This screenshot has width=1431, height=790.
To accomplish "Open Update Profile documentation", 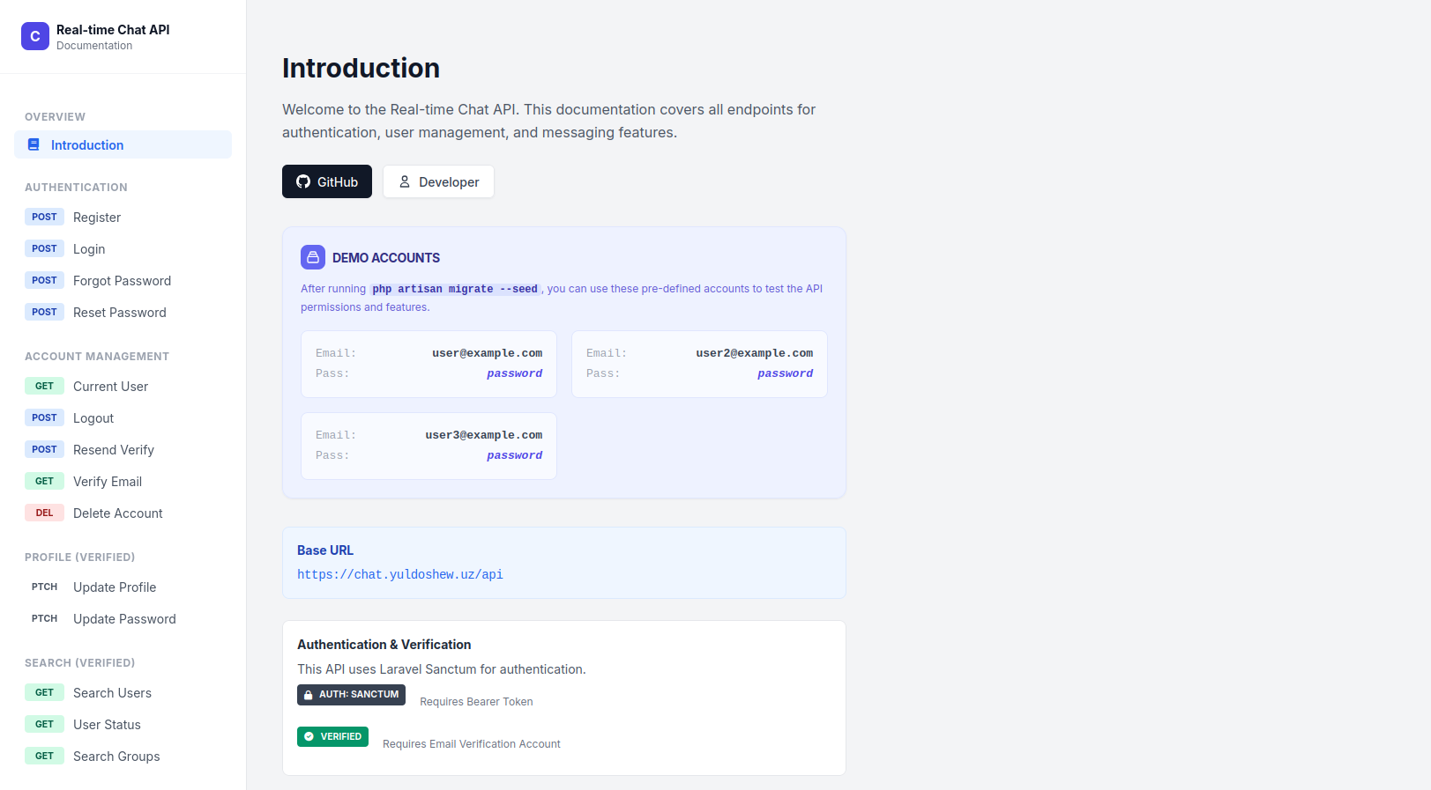I will [115, 587].
